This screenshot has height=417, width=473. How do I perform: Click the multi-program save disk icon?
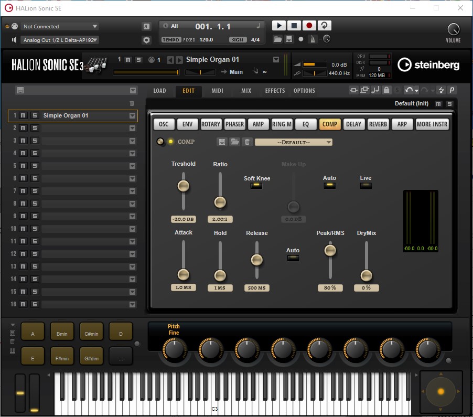[20, 90]
